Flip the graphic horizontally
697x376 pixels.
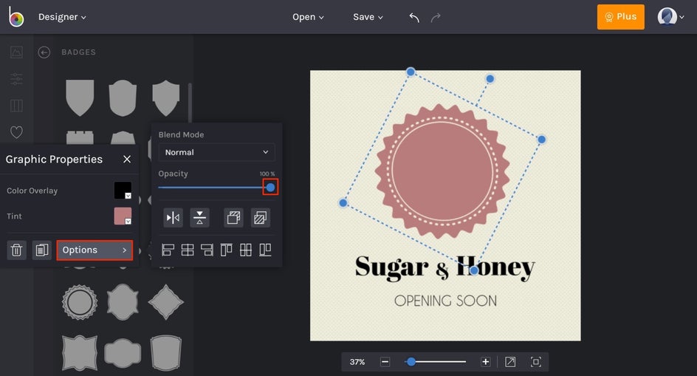coord(173,218)
